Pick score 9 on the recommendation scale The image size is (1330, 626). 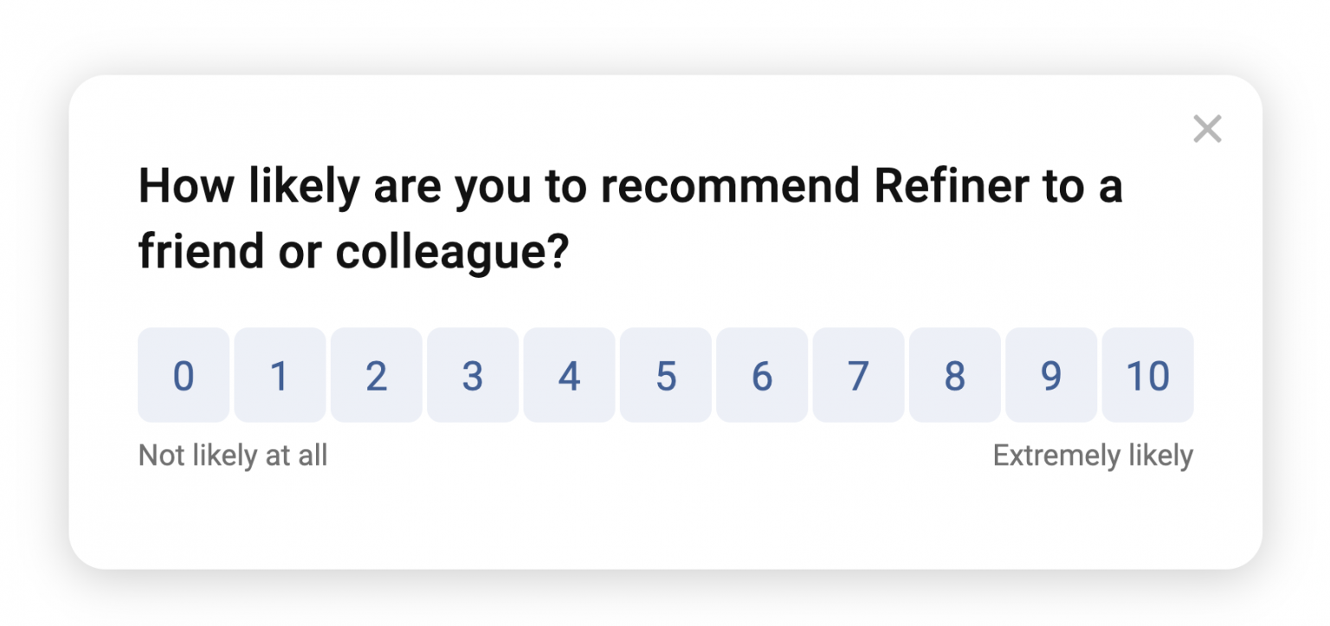(1050, 375)
